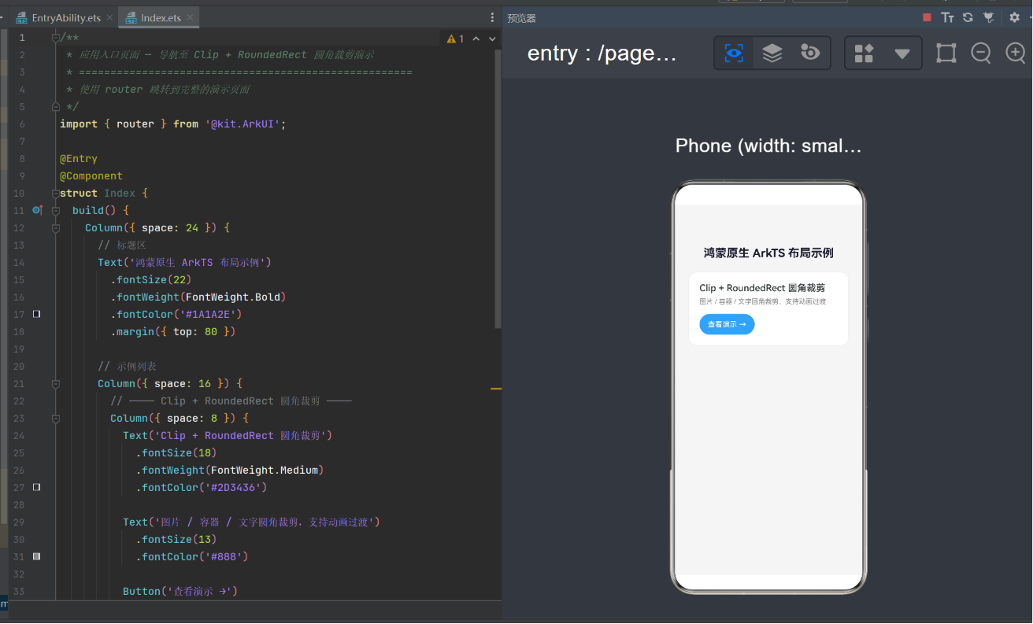
Task: Click the '// 示例列表' comment on line 20
Action: pos(127,367)
